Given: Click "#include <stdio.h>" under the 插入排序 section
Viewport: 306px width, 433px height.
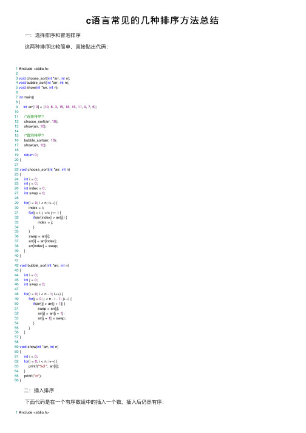Looking at the screenshot, I should point(33,412).
